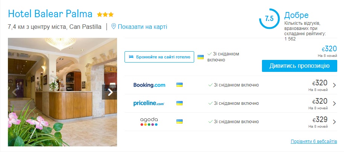The image size is (344, 152).
Task: Click the priceline.com logo
Action: [149, 103]
